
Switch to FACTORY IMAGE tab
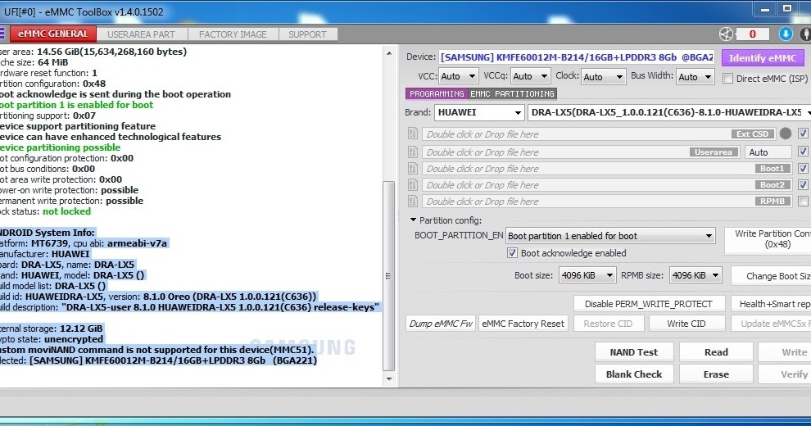coord(233,34)
